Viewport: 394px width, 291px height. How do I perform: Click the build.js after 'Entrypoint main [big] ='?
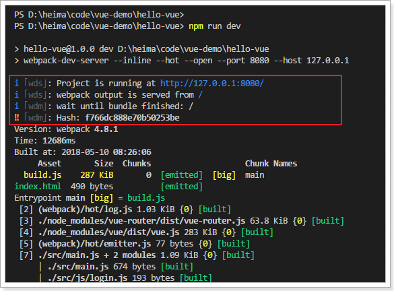146,198
